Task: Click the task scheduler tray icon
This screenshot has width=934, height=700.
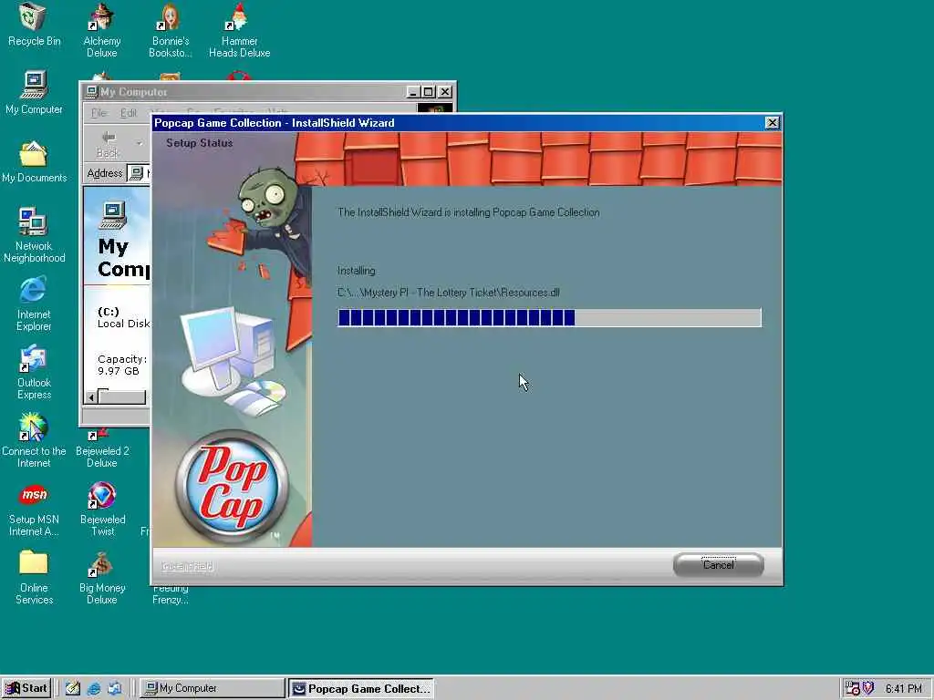Action: [x=853, y=688]
